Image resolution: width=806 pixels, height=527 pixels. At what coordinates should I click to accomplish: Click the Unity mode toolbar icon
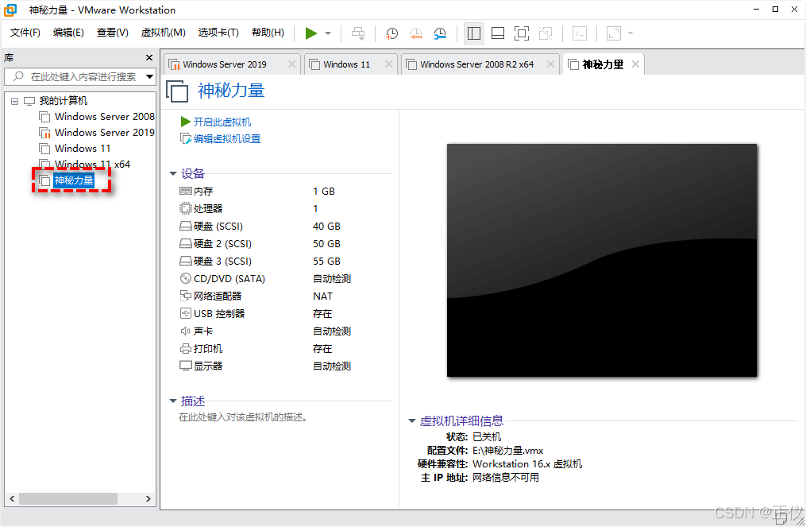pyautogui.click(x=546, y=33)
